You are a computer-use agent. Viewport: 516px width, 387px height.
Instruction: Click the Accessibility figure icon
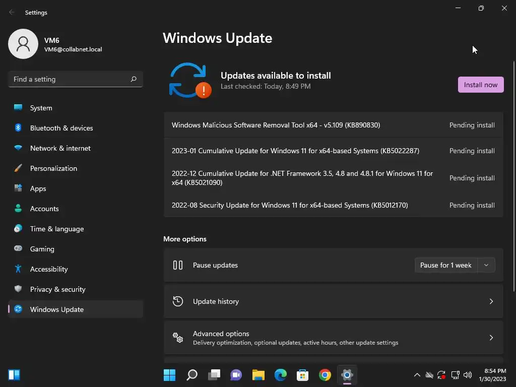click(18, 269)
